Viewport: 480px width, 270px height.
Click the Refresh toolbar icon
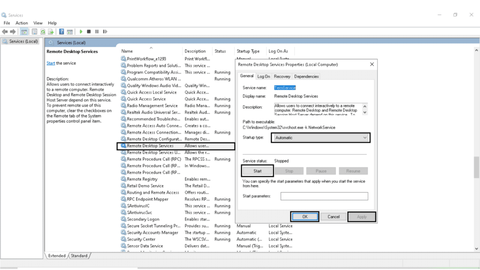[43, 31]
